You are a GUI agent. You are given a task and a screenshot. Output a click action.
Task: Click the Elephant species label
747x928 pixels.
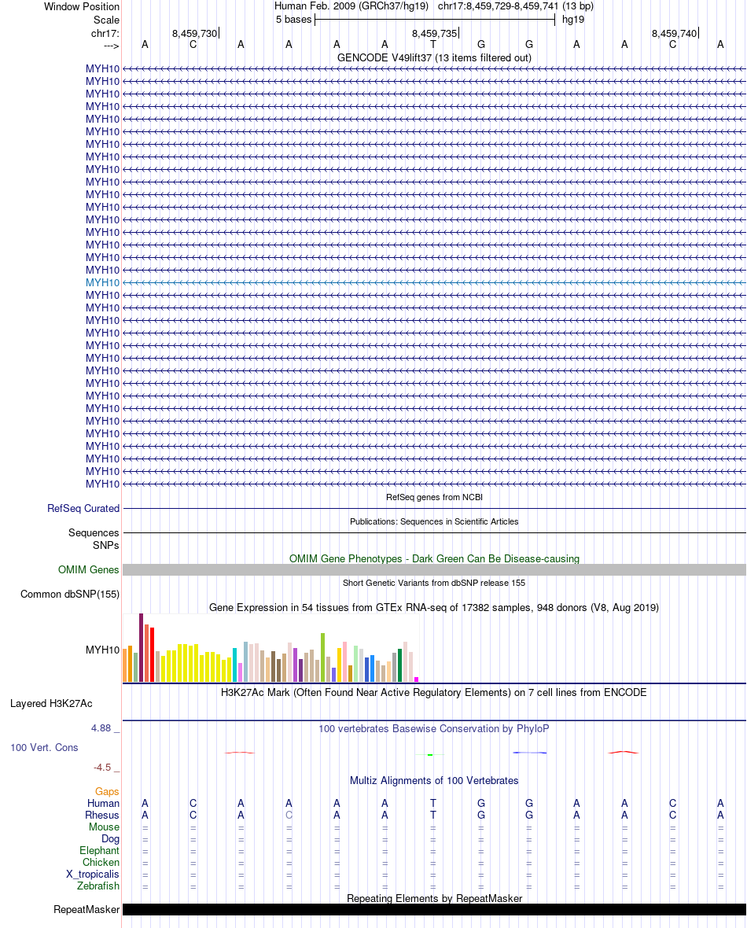click(x=99, y=851)
